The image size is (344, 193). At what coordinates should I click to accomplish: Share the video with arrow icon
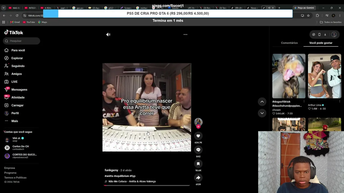click(x=198, y=178)
